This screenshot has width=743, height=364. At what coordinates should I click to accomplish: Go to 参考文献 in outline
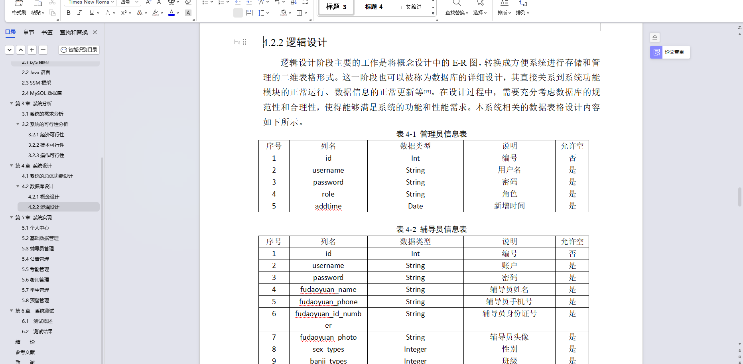[25, 352]
